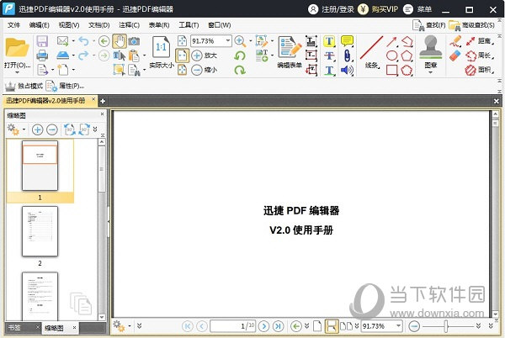Rotate view counterclockwise with green arrow
505x338 pixels.
(x=240, y=55)
